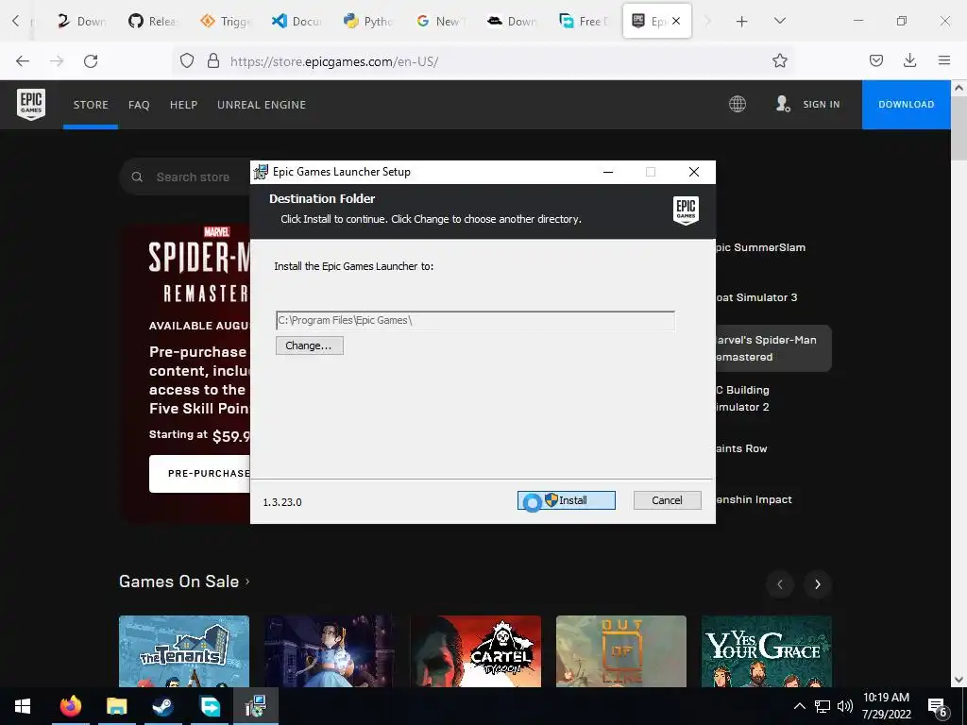Click the destination folder path field
Viewport: 967px width, 725px height.
pos(475,321)
